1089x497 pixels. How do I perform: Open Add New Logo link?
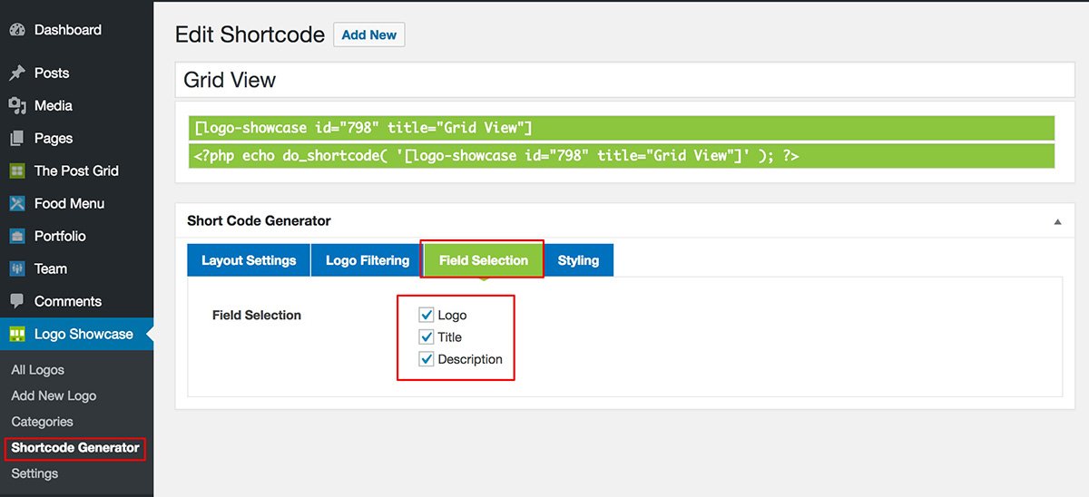(x=54, y=395)
